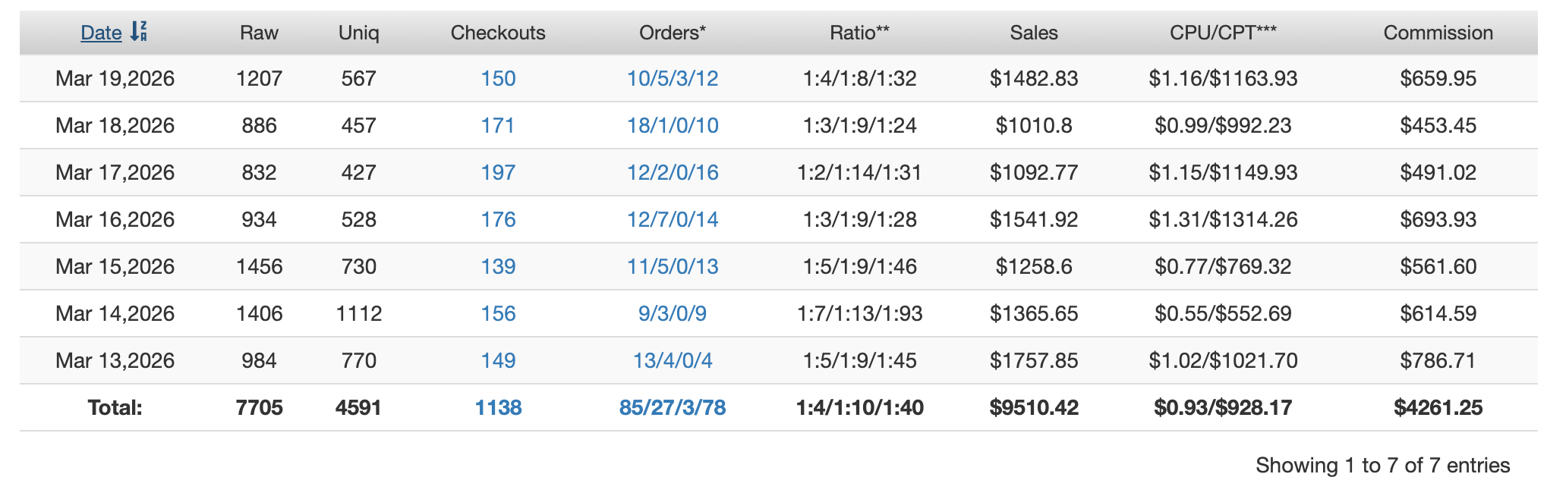1547x496 pixels.
Task: Open Mar 16 checkouts count 176
Action: tap(498, 220)
